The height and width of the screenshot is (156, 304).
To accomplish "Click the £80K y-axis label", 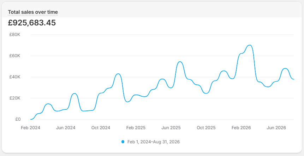I will pos(15,35).
